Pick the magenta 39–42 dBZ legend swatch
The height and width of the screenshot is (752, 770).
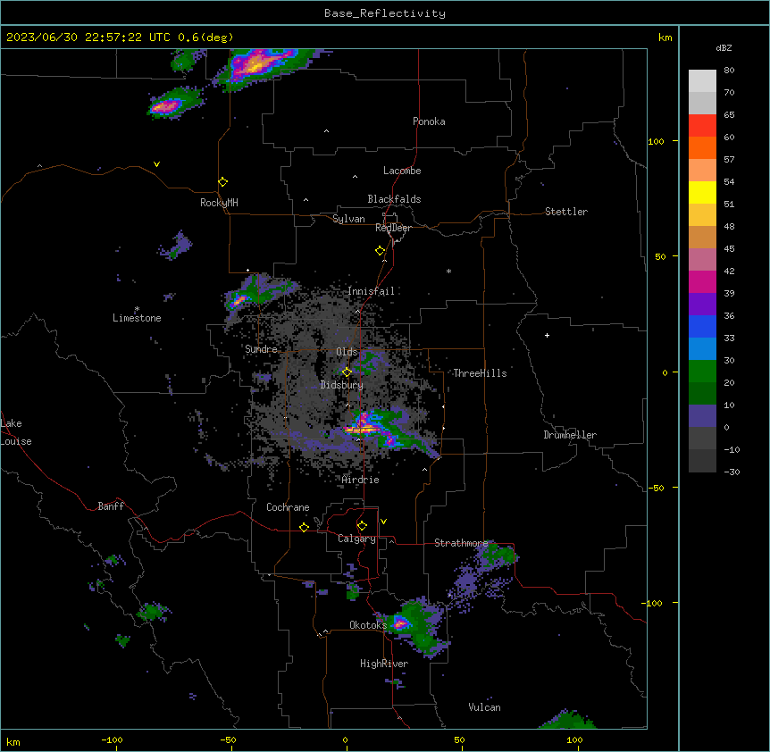coord(702,281)
